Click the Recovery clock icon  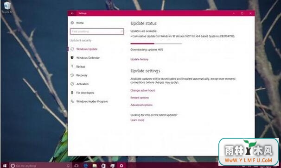pyautogui.click(x=72, y=75)
